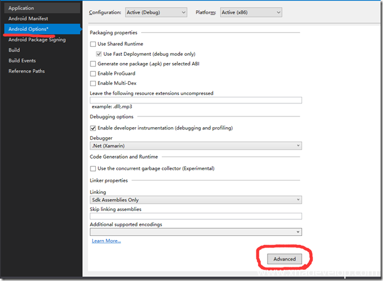The image size is (383, 281).
Task: Enable ProGuard checkbox
Action: click(x=93, y=74)
